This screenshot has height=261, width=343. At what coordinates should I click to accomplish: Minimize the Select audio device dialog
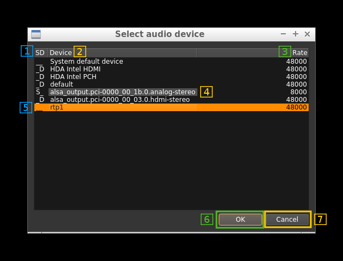284,34
